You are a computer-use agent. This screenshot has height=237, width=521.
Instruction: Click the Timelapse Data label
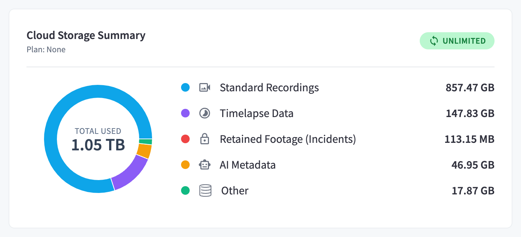pos(257,113)
